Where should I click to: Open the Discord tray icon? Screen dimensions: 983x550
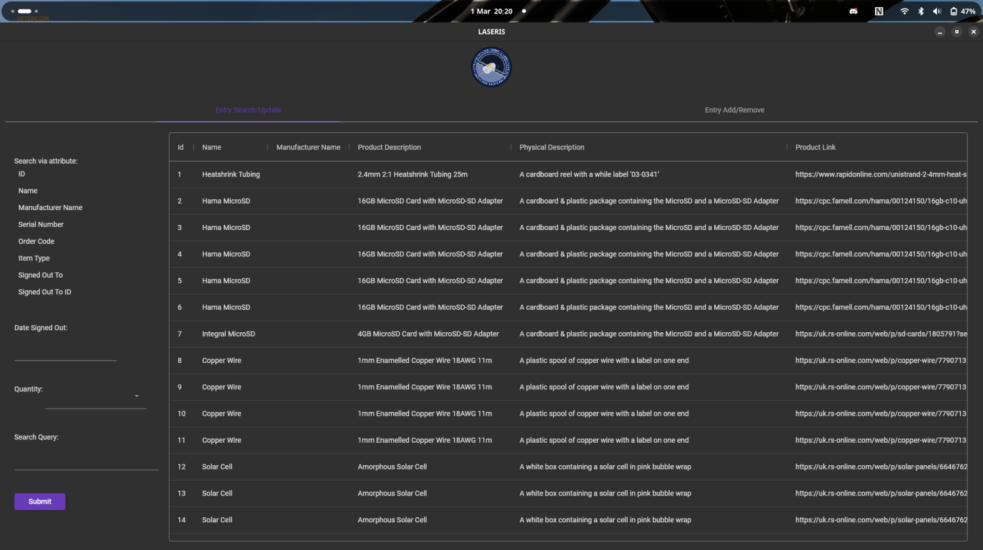coord(853,12)
